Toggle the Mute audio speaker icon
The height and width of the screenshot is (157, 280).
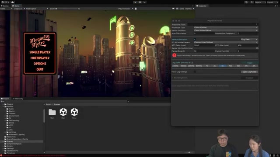173,9
